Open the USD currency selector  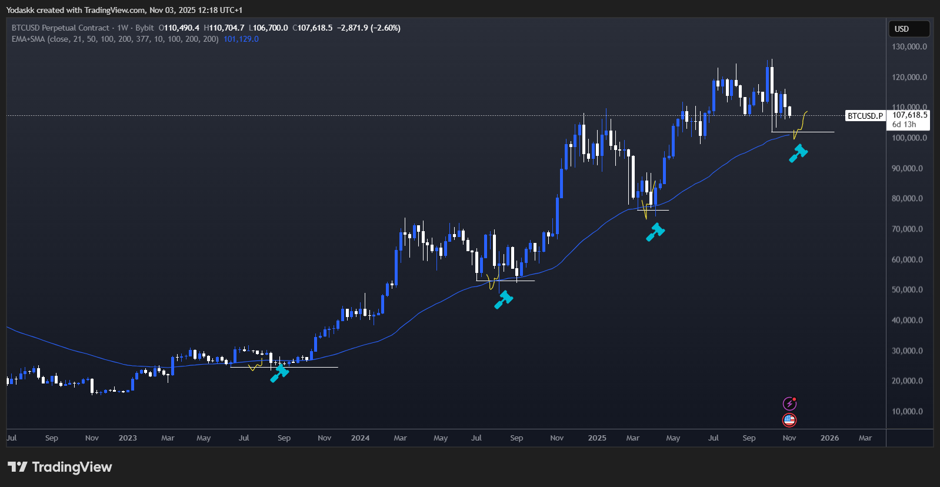point(908,29)
